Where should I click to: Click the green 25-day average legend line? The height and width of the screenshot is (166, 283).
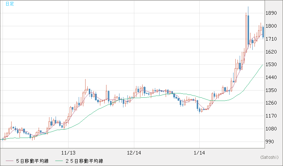coord(59,161)
